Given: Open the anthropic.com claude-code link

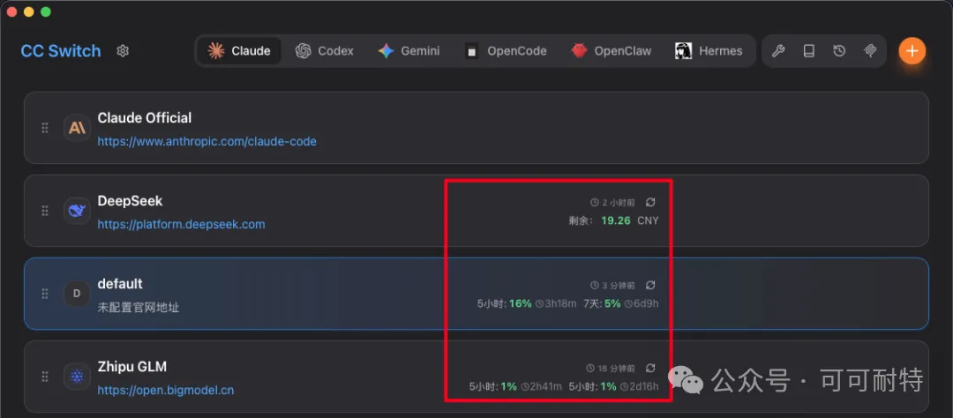Looking at the screenshot, I should (x=207, y=142).
